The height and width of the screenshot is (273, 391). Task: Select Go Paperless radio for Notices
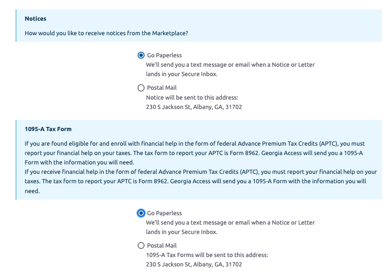[141, 55]
